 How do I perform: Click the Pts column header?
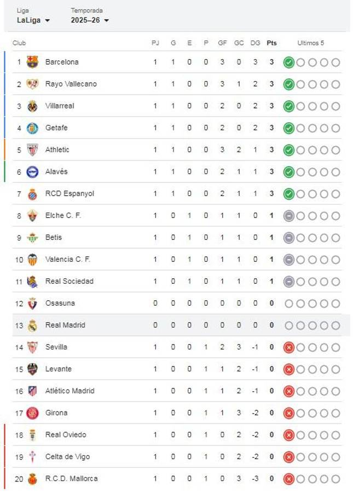point(271,42)
